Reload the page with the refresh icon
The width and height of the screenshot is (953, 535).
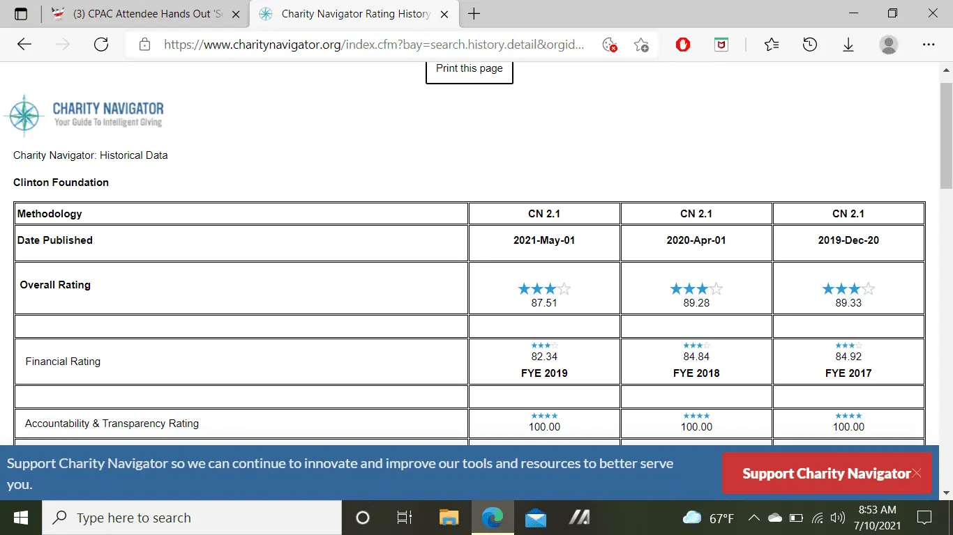pos(101,45)
